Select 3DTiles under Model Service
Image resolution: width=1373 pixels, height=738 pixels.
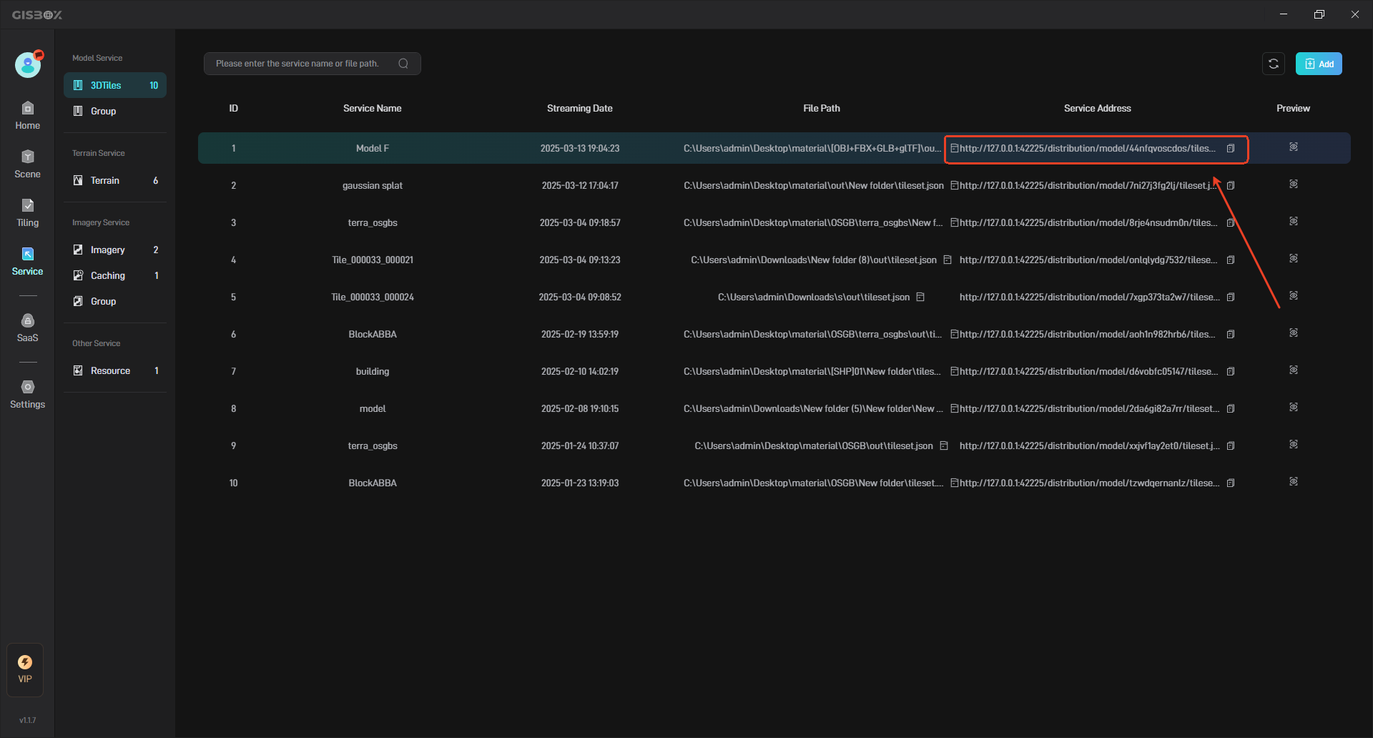tap(115, 85)
